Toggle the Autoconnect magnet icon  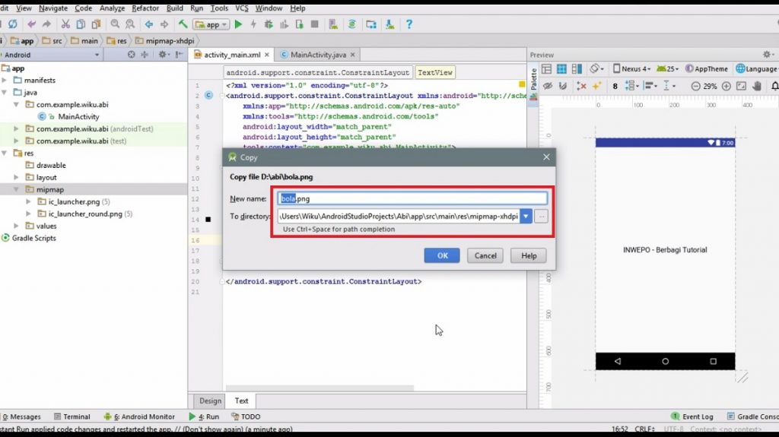563,86
